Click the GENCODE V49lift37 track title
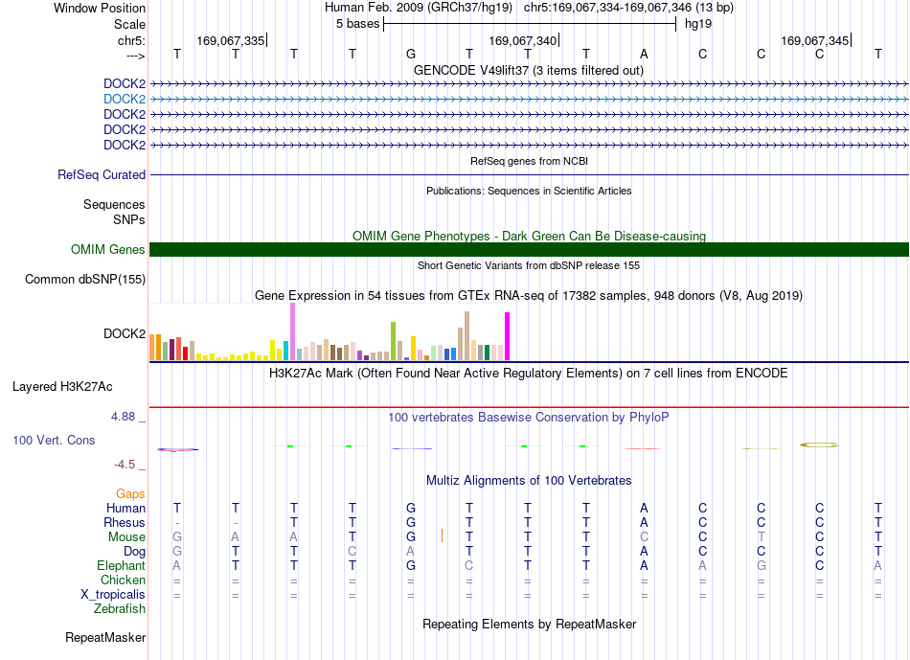Viewport: 910px width, 660px height. 529,70
